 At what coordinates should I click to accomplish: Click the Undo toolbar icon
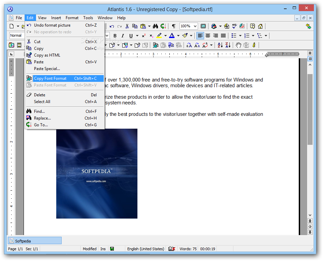tap(112, 26)
